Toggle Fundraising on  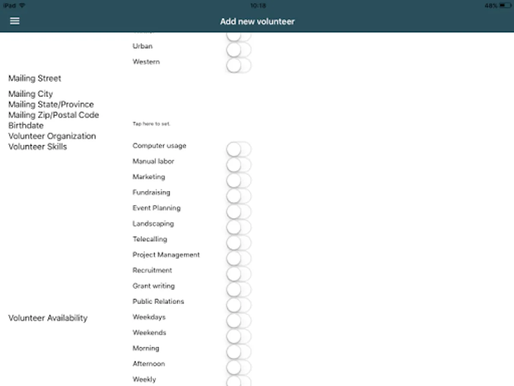pos(239,196)
